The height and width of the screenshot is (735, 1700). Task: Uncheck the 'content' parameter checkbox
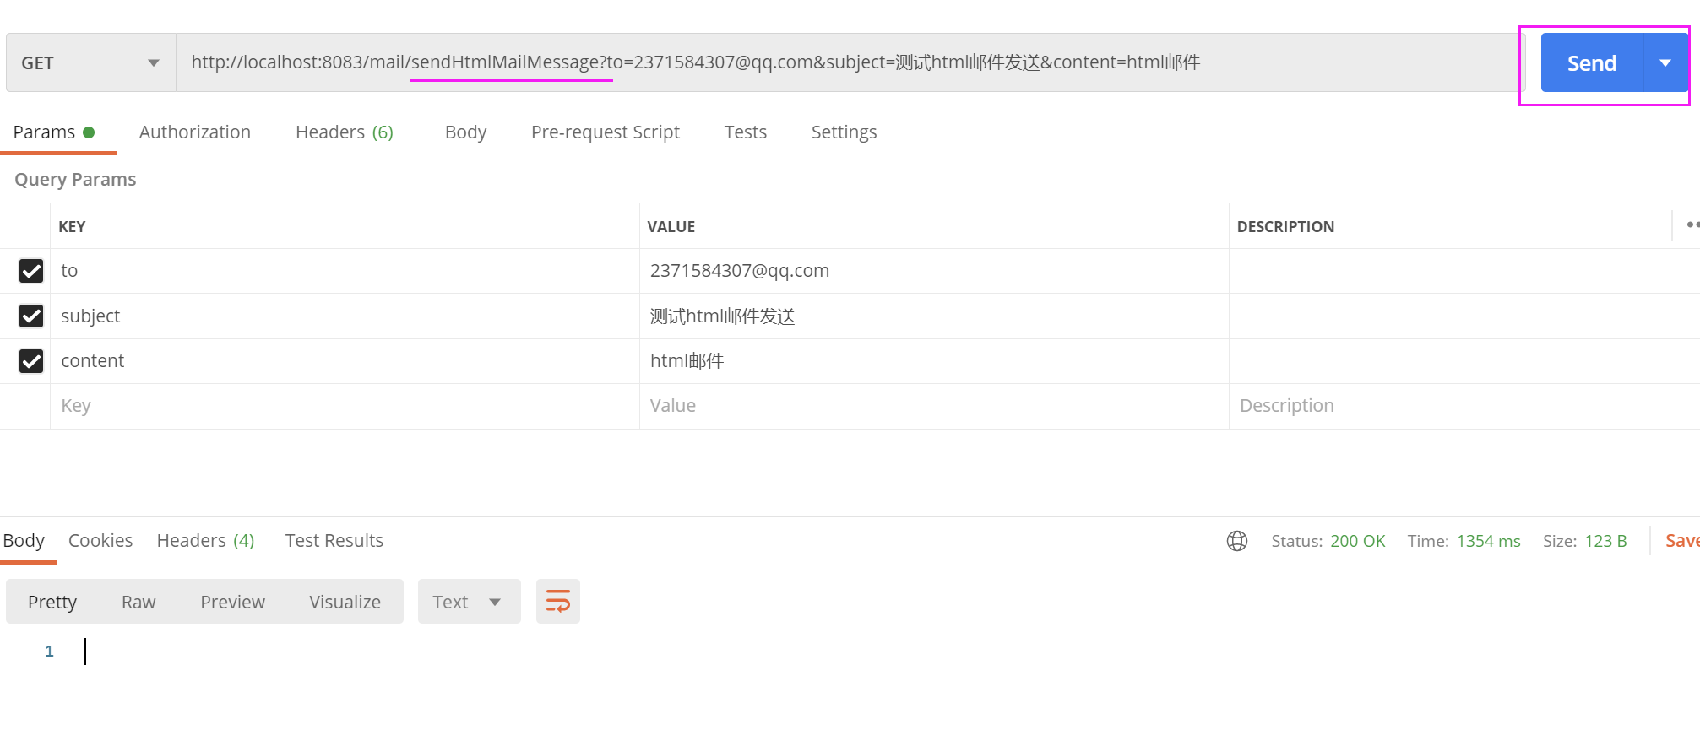click(x=31, y=361)
